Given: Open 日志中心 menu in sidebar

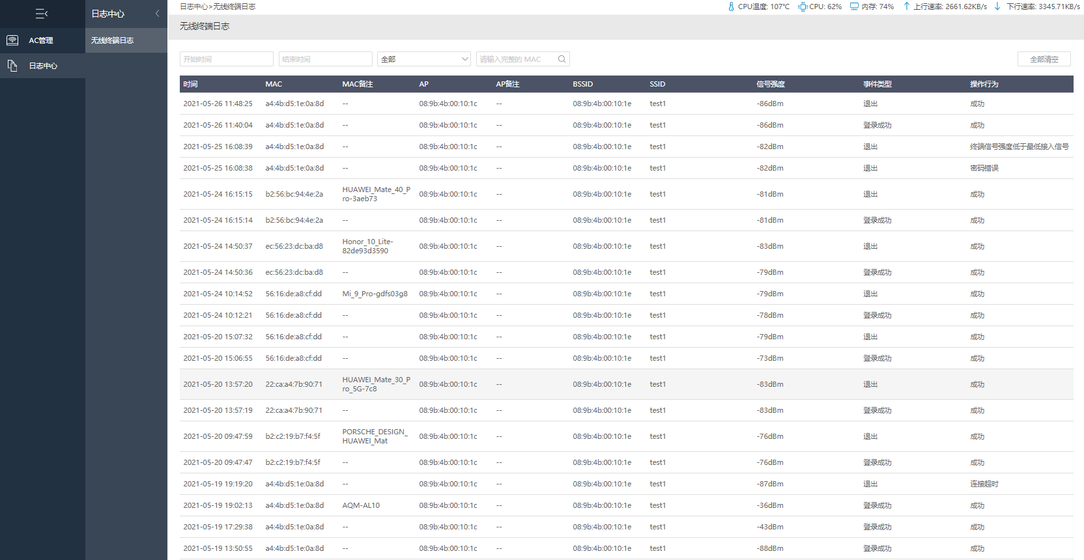Looking at the screenshot, I should coord(42,66).
